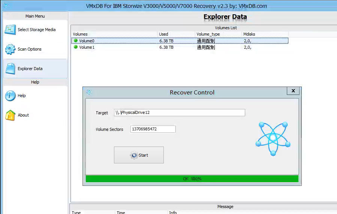This screenshot has width=337, height=214.
Task: Select the Select Storage Media menu label
Action: 36,30
